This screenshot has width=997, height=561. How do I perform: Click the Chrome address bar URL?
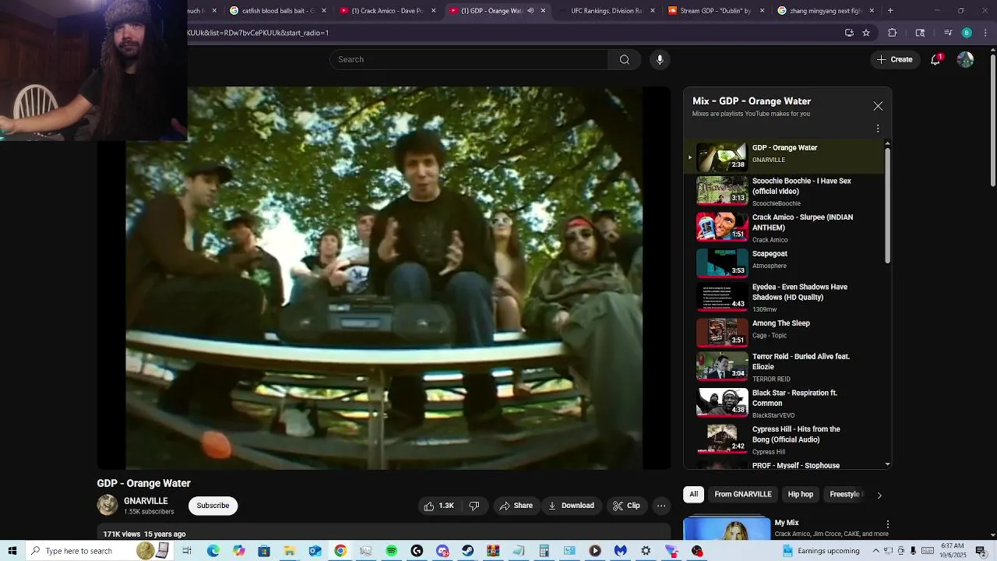[257, 33]
